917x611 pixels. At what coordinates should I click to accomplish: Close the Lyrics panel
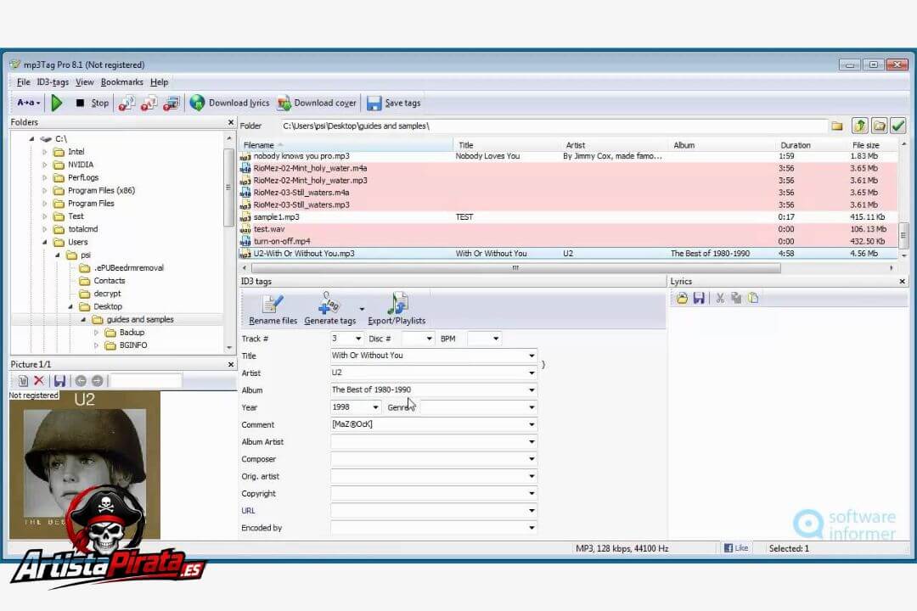(x=903, y=281)
